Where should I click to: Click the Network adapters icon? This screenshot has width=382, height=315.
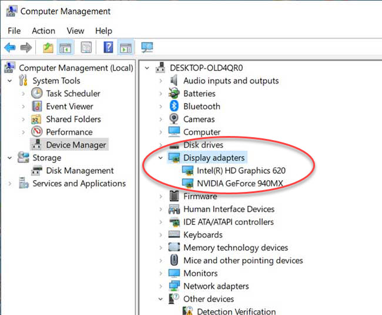click(174, 286)
